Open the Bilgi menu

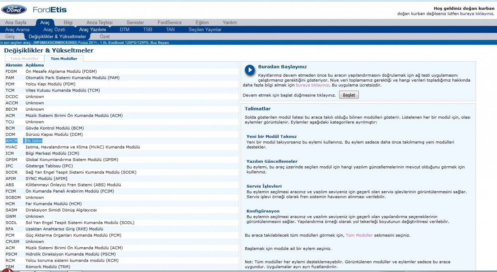[x=68, y=22]
